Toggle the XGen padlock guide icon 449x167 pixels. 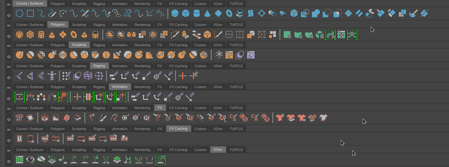[95, 159]
